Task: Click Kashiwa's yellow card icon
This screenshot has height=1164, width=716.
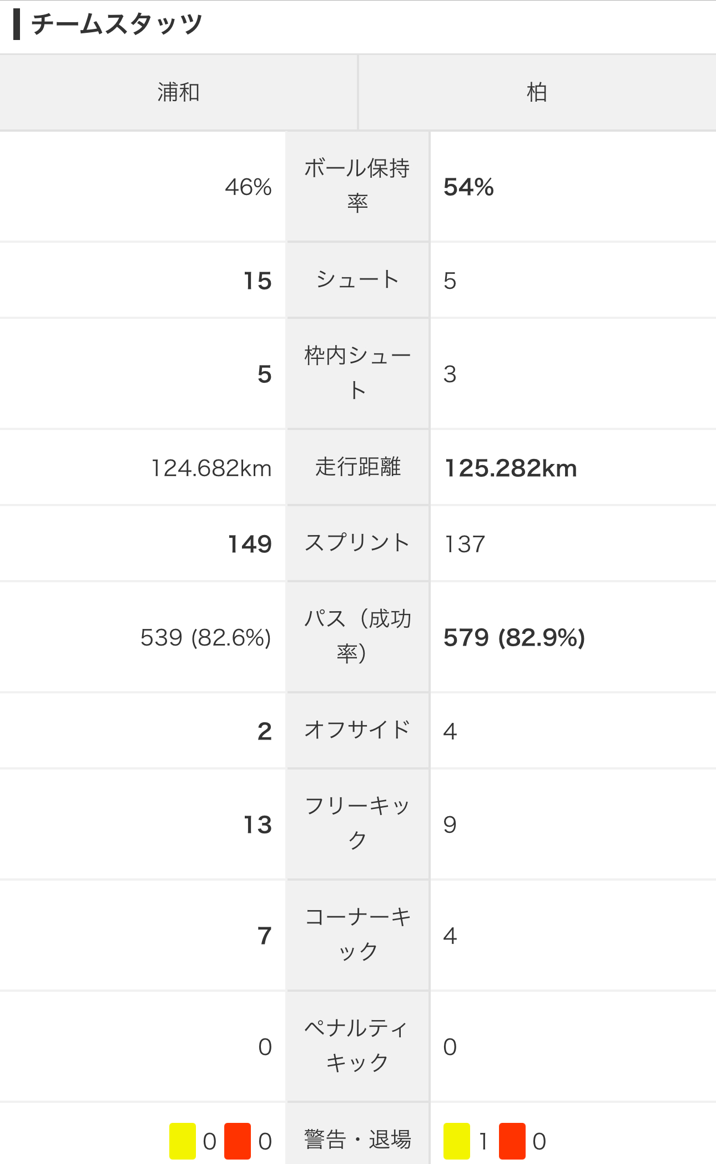Action: point(457,1141)
